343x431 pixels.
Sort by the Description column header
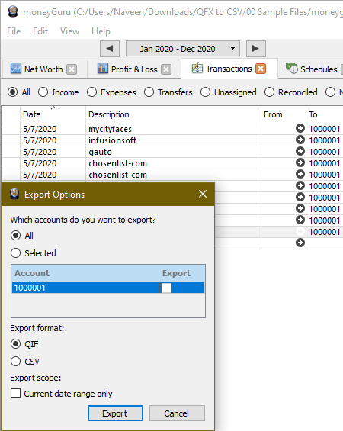[173, 114]
